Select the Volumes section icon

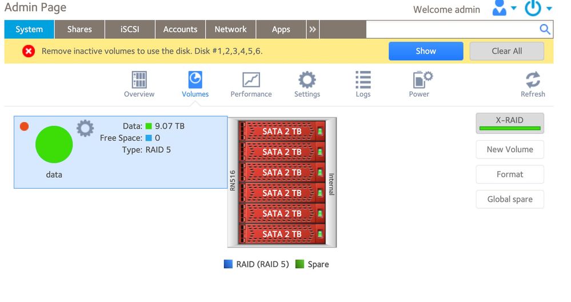(195, 80)
